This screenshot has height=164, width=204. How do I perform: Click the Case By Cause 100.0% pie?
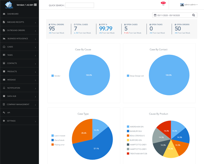click(x=89, y=75)
